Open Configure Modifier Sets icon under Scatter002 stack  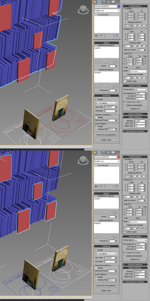(x=116, y=186)
